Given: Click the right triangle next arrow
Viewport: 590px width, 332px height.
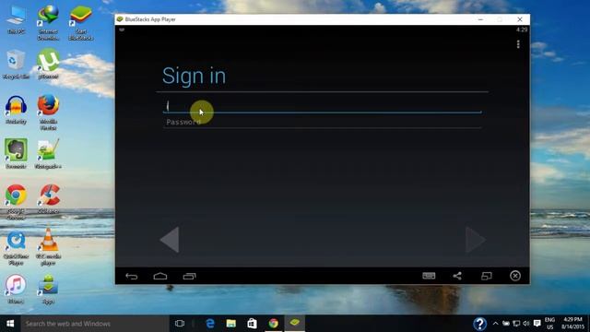Looking at the screenshot, I should tap(476, 240).
